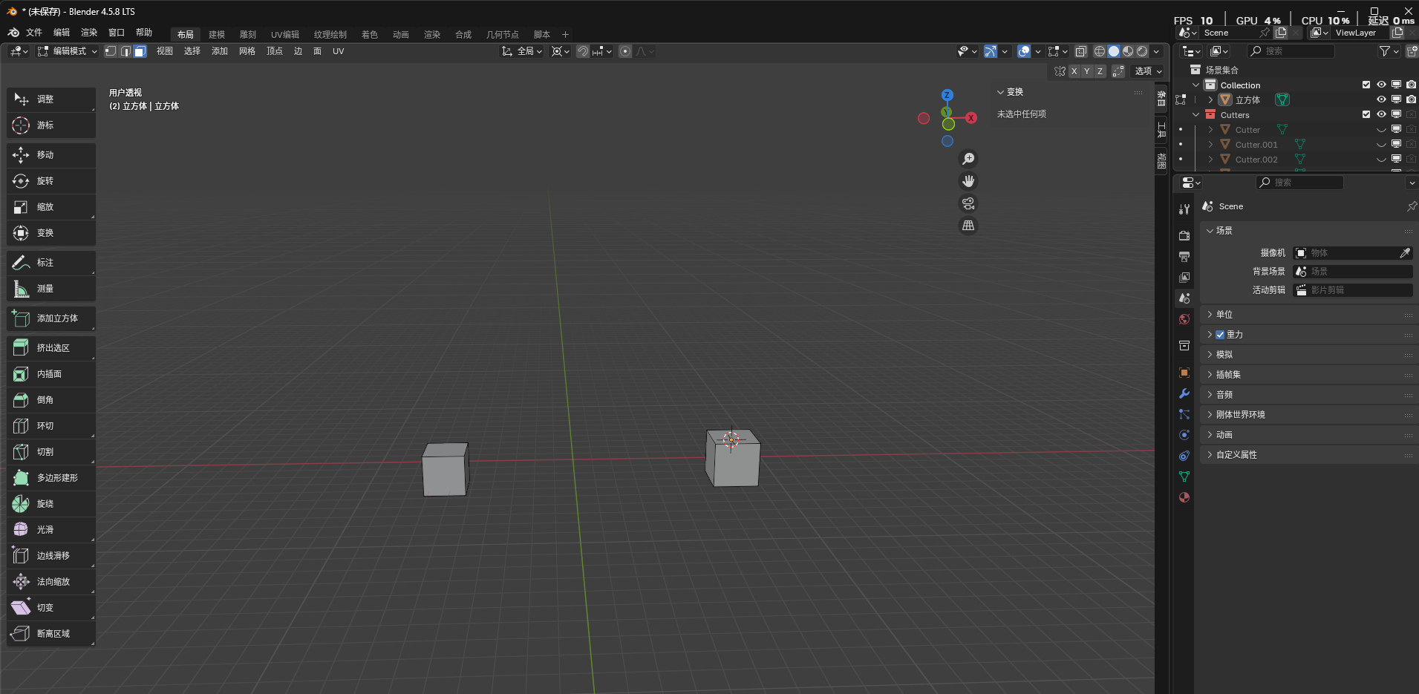Click the outliner 搜索 search field

[1291, 51]
